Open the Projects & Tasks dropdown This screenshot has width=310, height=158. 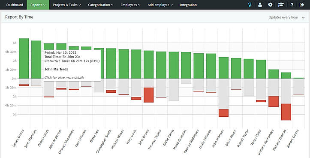66,5
